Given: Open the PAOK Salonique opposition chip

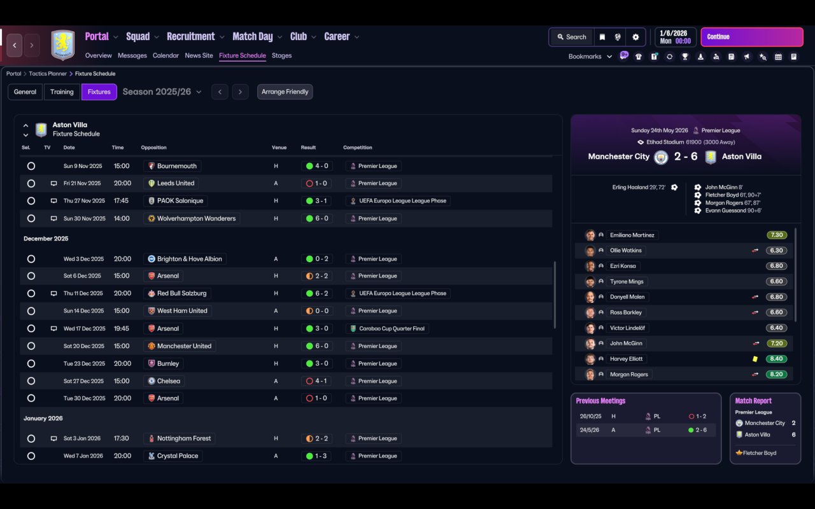Looking at the screenshot, I should coord(176,201).
